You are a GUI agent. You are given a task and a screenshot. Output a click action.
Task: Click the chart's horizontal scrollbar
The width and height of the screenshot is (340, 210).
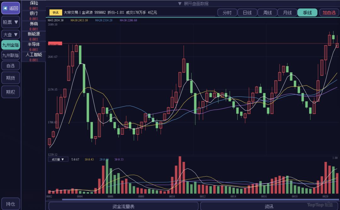point(201,200)
